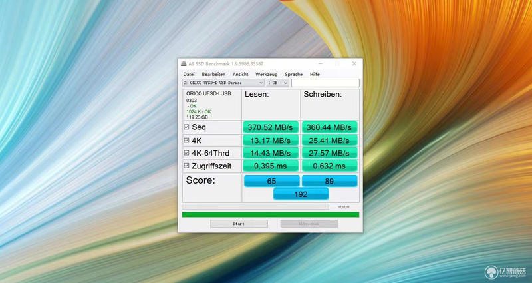The width and height of the screenshot is (532, 283).
Task: Open the Bearbeiten menu
Action: coord(213,74)
